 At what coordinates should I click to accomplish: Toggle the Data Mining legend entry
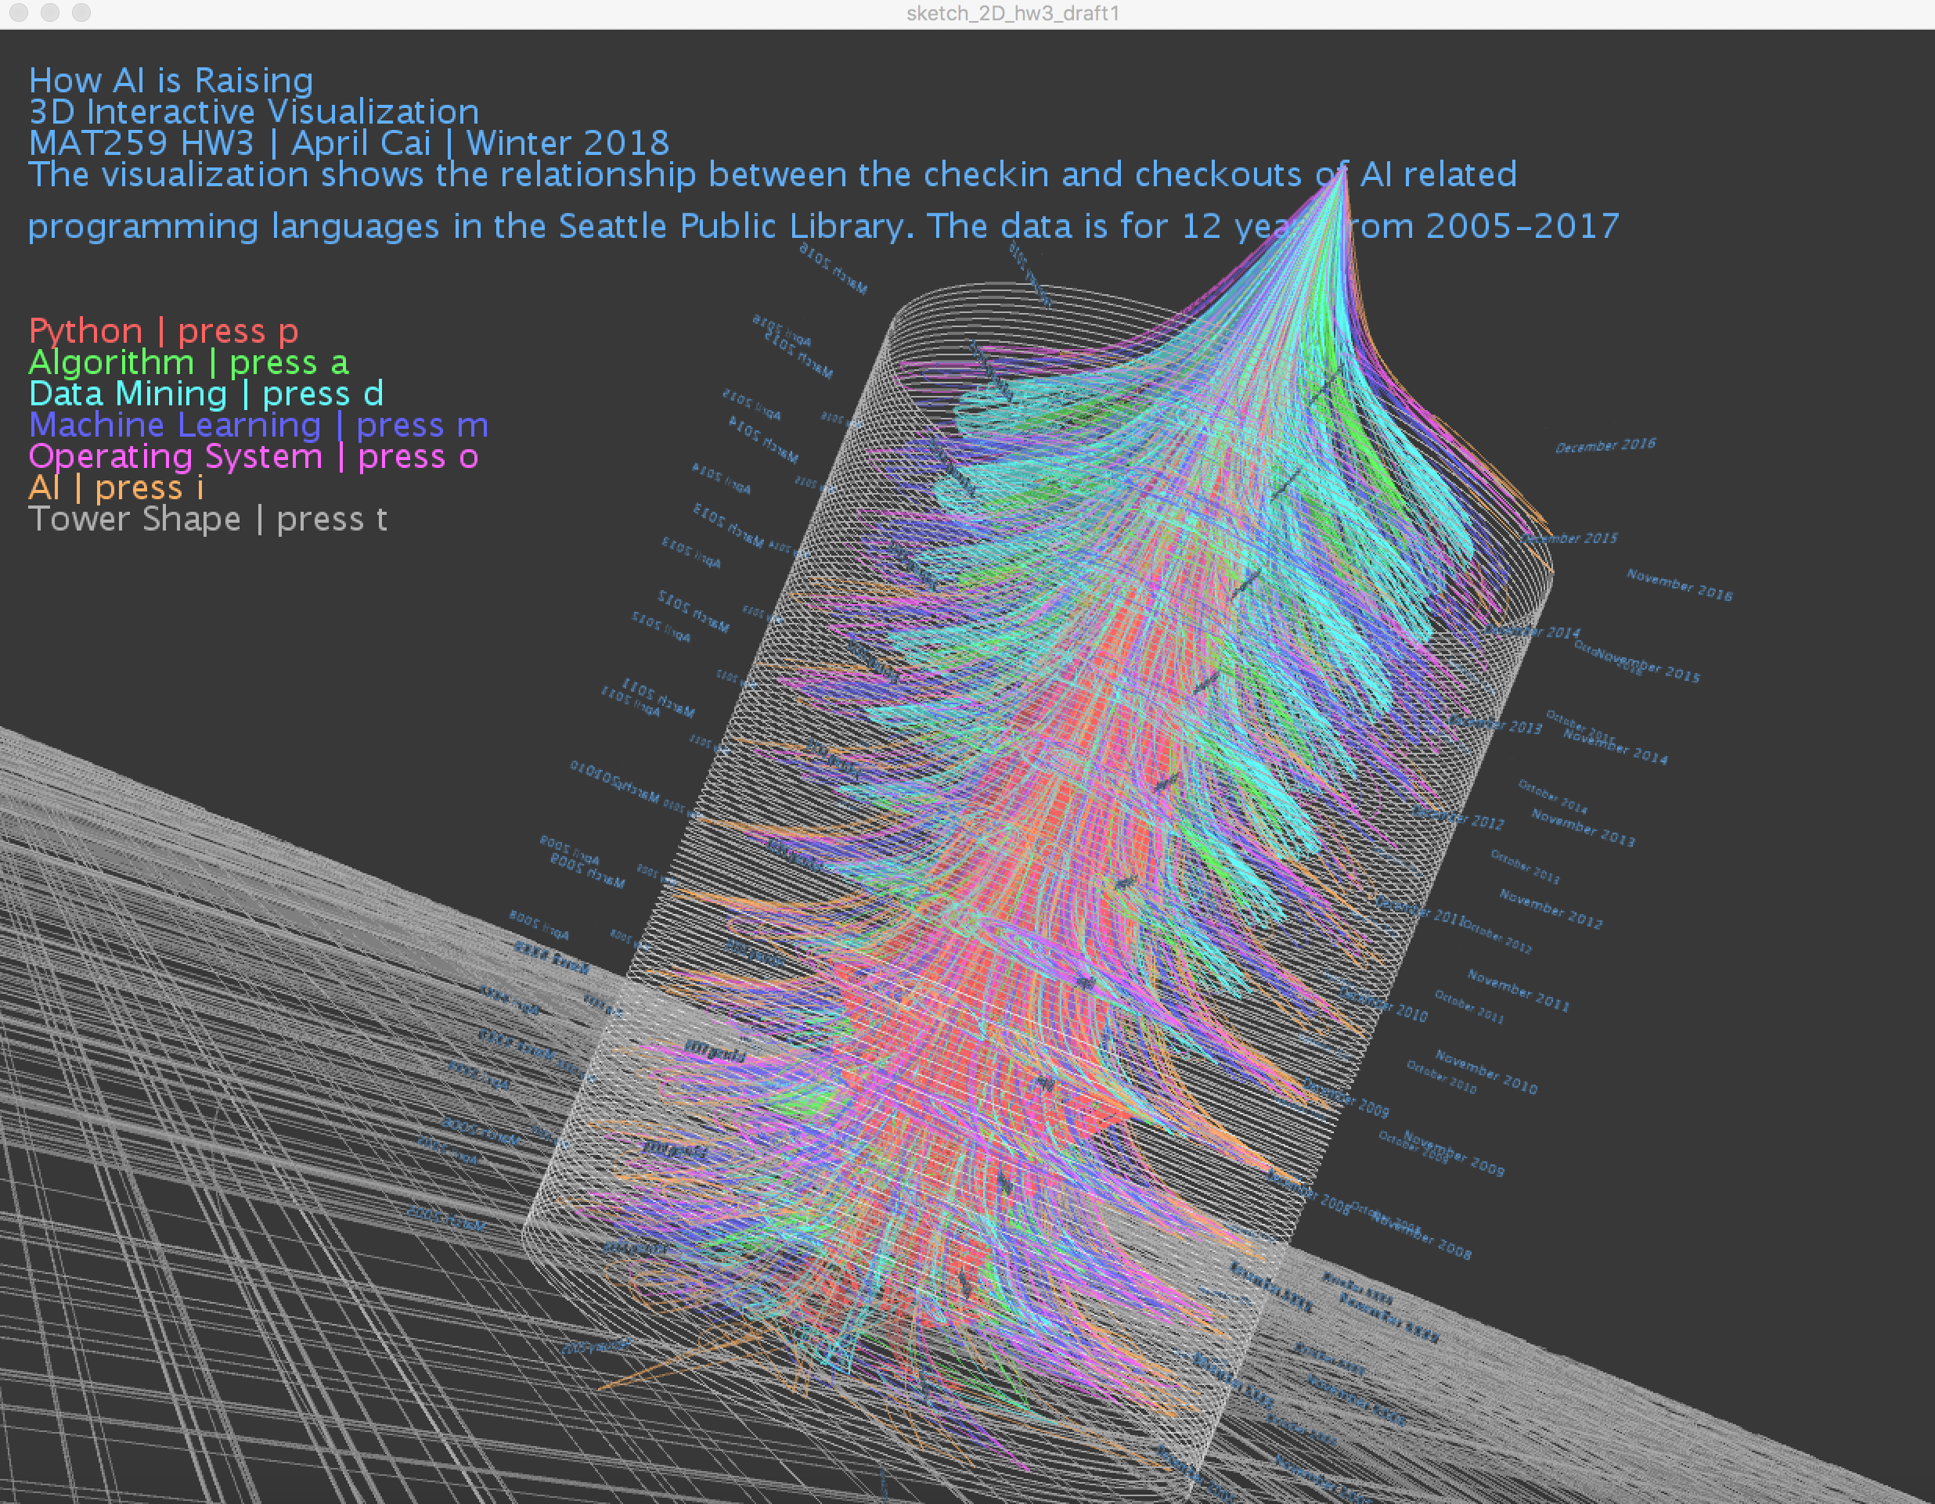tap(206, 394)
